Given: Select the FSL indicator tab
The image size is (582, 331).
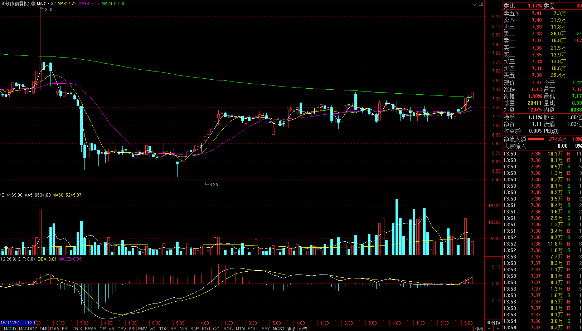Looking at the screenshot, I should 66,328.
